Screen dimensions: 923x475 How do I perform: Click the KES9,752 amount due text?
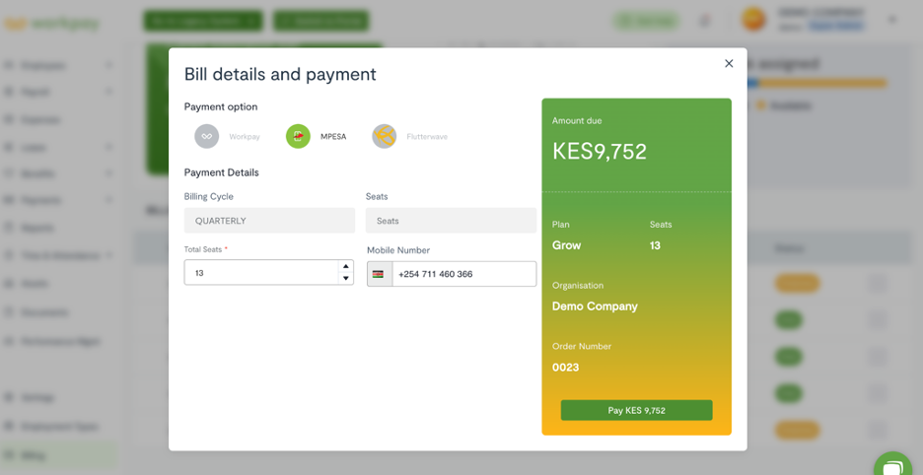pyautogui.click(x=600, y=152)
